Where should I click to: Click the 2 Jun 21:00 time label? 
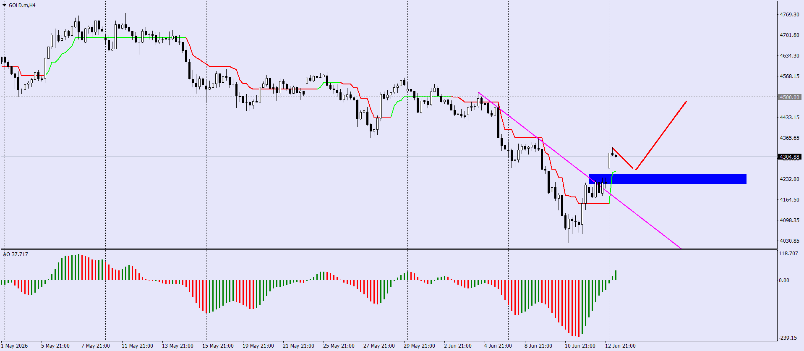point(458,346)
